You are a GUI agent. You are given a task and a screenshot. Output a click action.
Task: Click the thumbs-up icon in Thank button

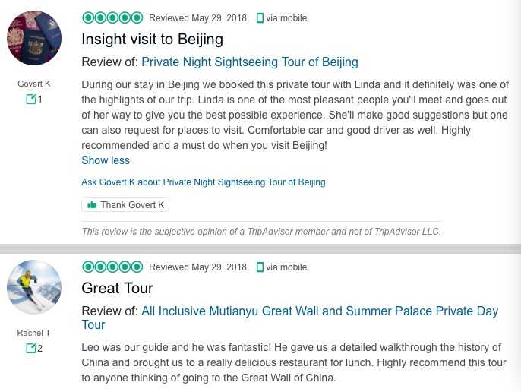(x=92, y=205)
